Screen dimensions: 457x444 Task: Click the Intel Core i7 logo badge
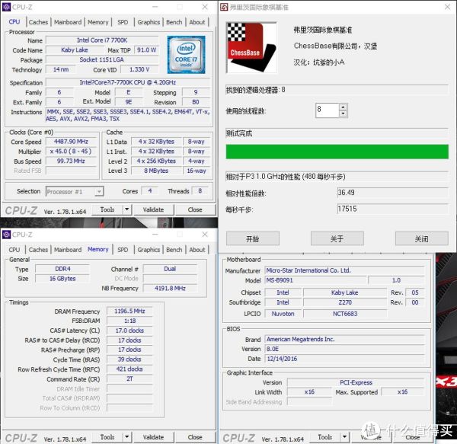[186, 55]
